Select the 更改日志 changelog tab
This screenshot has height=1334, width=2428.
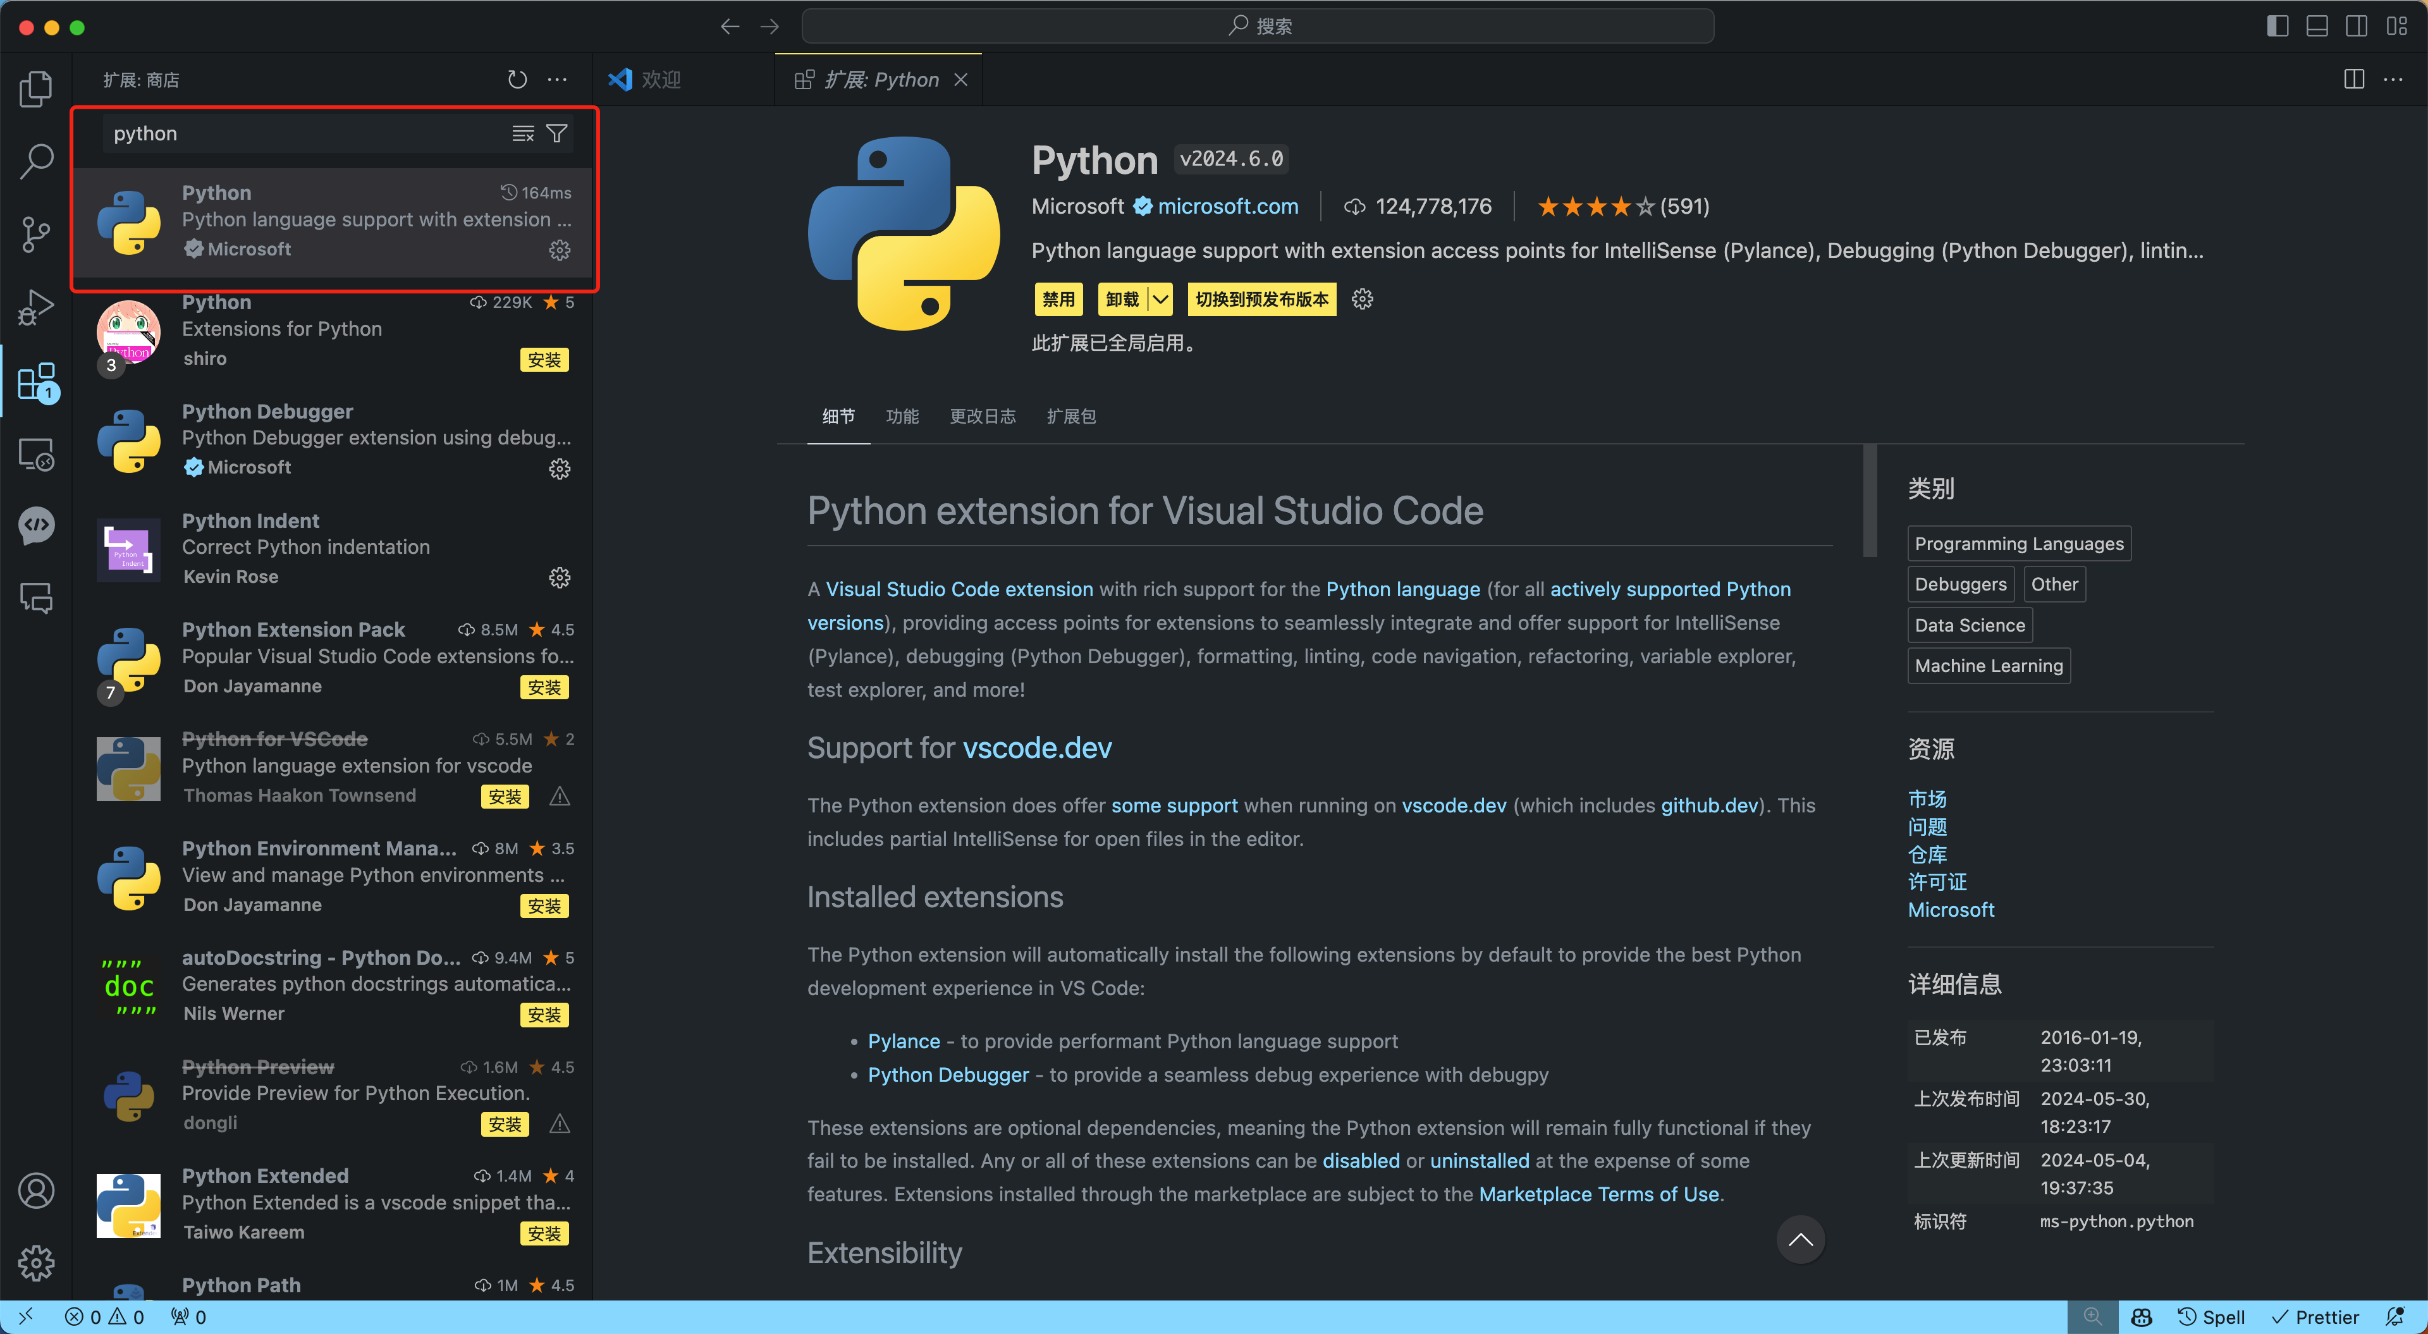click(982, 416)
